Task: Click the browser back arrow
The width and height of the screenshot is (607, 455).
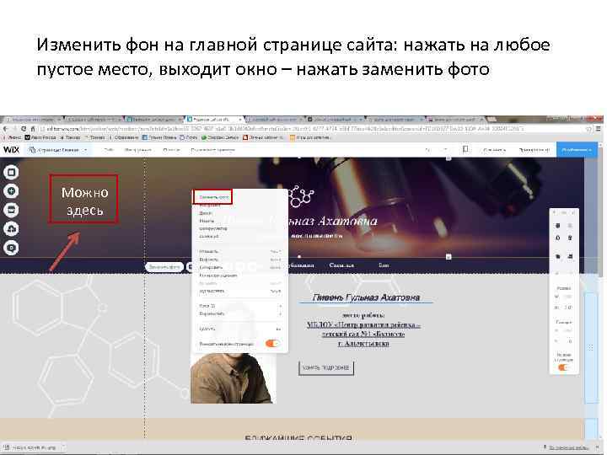Action: point(5,129)
